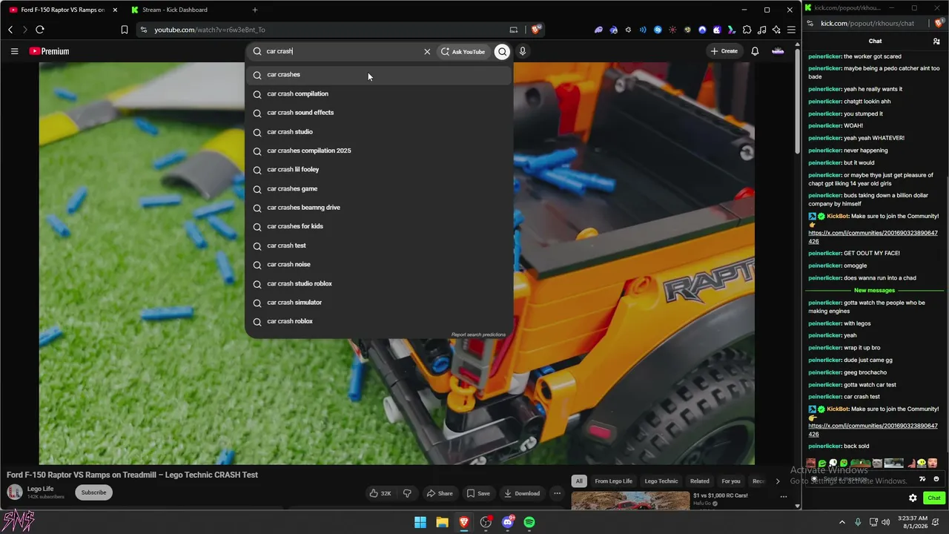Subscribe to Lego Life channel

93,492
